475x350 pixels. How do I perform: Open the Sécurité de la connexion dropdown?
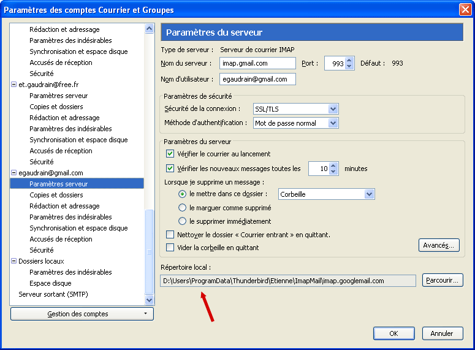[x=333, y=109]
